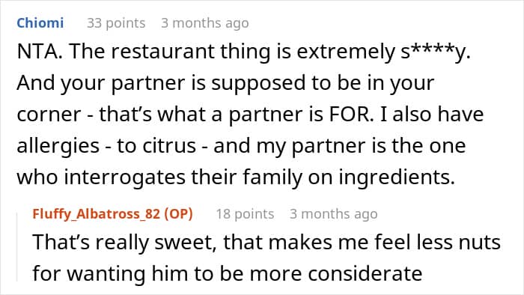
Task: Click the text 'That's really sweet' in the reply
Action: coord(123,242)
